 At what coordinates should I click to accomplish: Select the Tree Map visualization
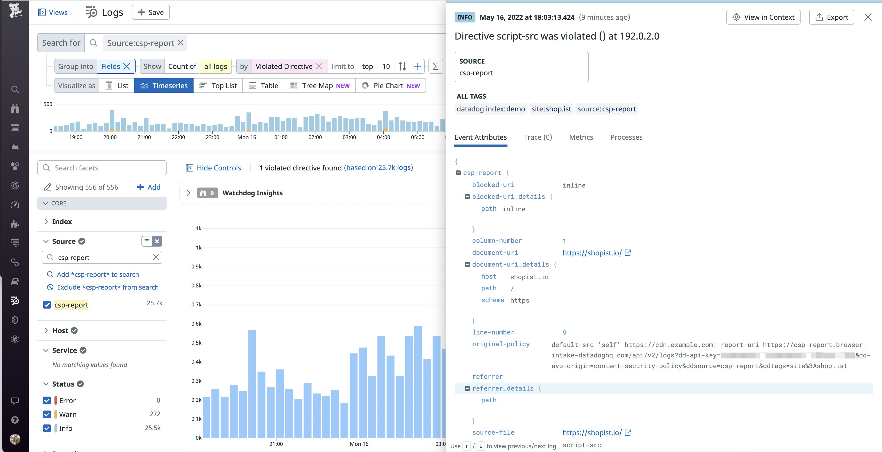pyautogui.click(x=318, y=85)
